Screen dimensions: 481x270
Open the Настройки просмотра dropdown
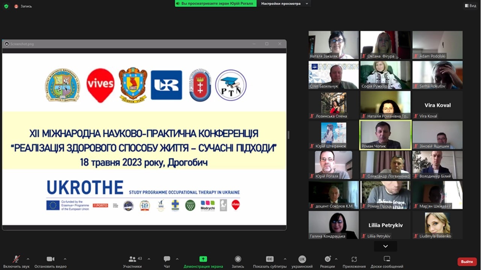[284, 3]
